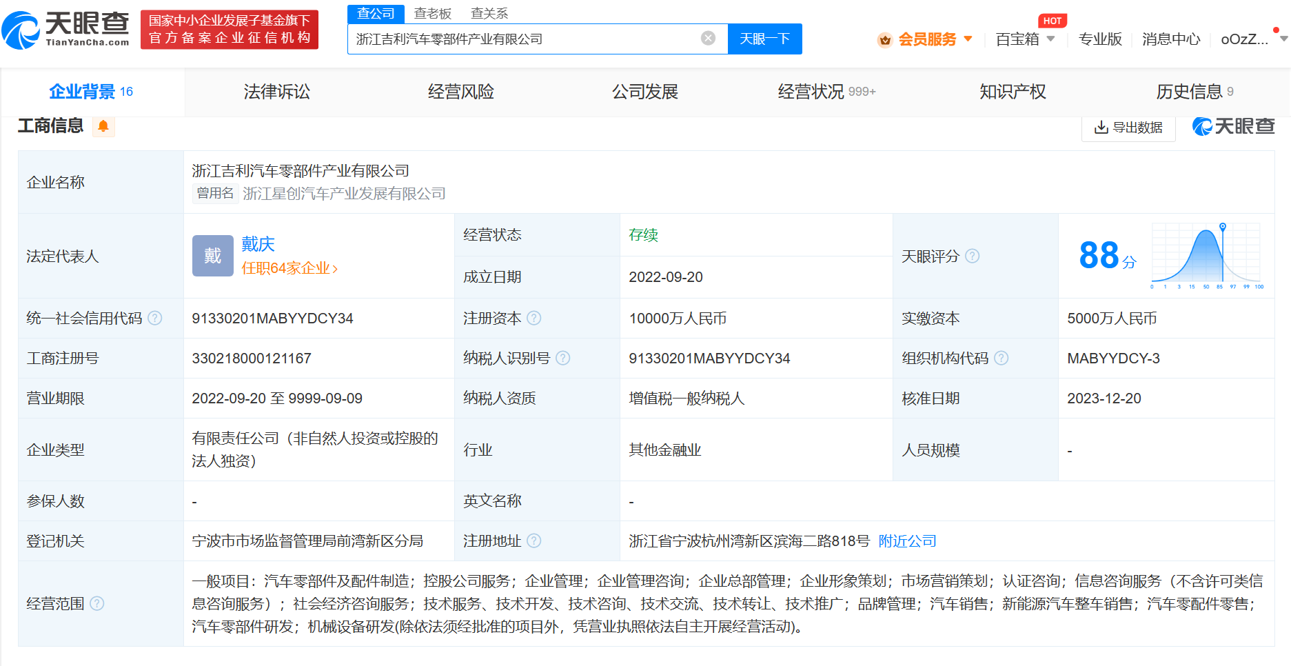Switch to the 法律诉讼 tab
The width and height of the screenshot is (1291, 666).
(276, 92)
